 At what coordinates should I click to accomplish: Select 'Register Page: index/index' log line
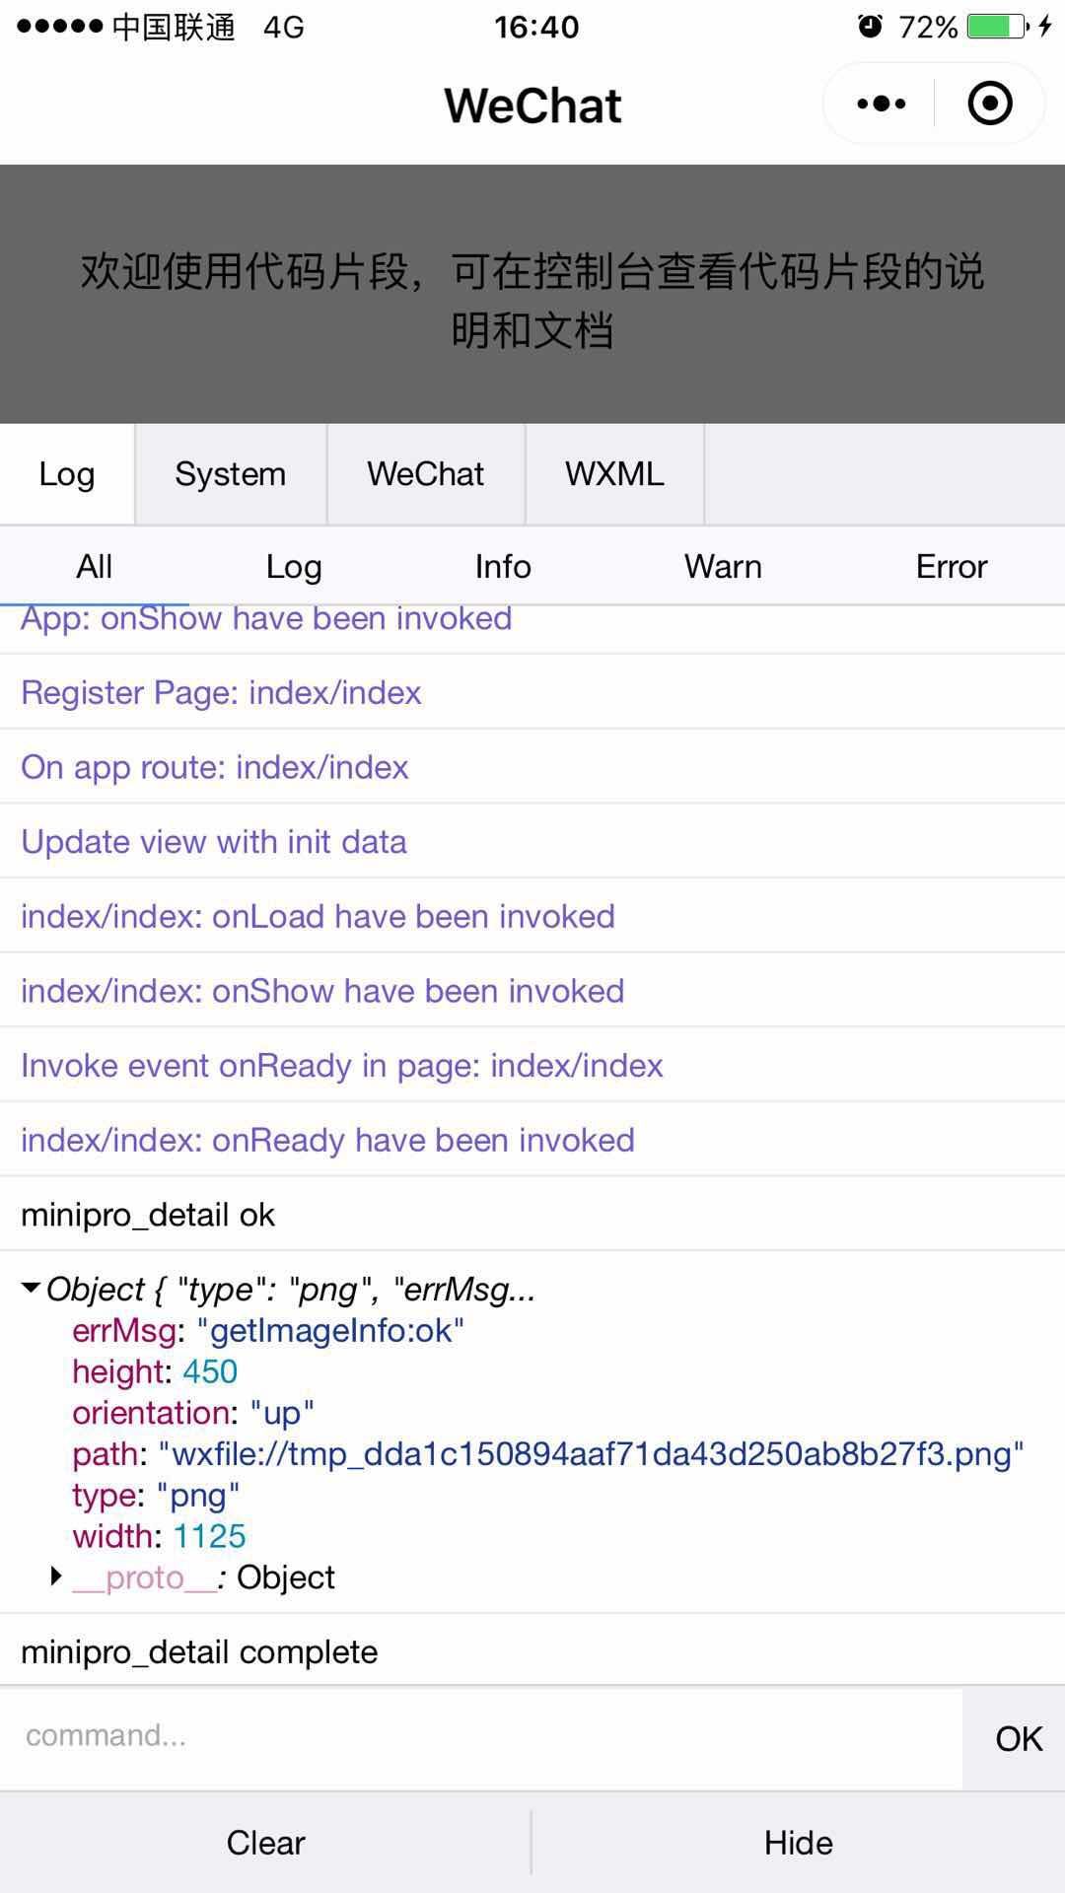[x=532, y=692]
